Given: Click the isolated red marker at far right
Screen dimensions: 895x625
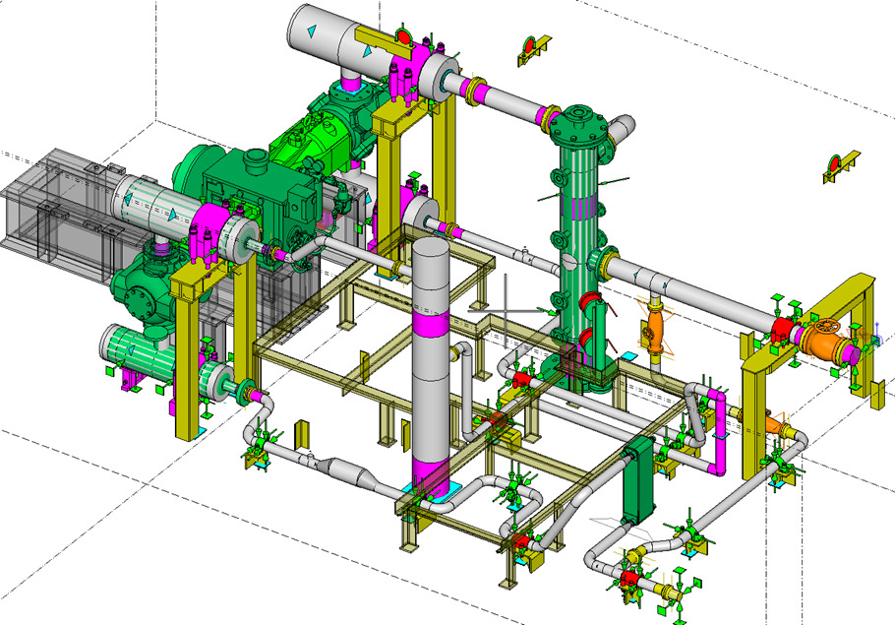Looking at the screenshot, I should click(835, 165).
